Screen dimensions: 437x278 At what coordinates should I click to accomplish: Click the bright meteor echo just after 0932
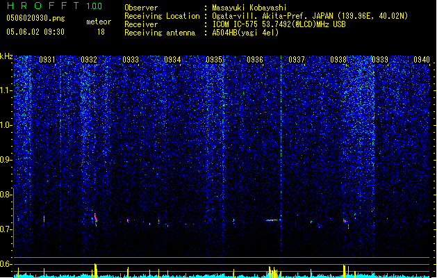(95, 218)
